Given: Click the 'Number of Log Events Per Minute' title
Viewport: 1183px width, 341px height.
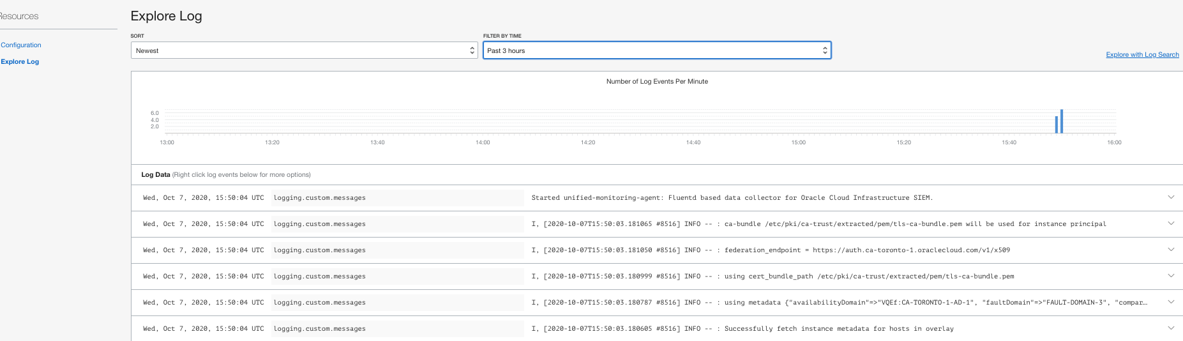Looking at the screenshot, I should click(x=657, y=82).
